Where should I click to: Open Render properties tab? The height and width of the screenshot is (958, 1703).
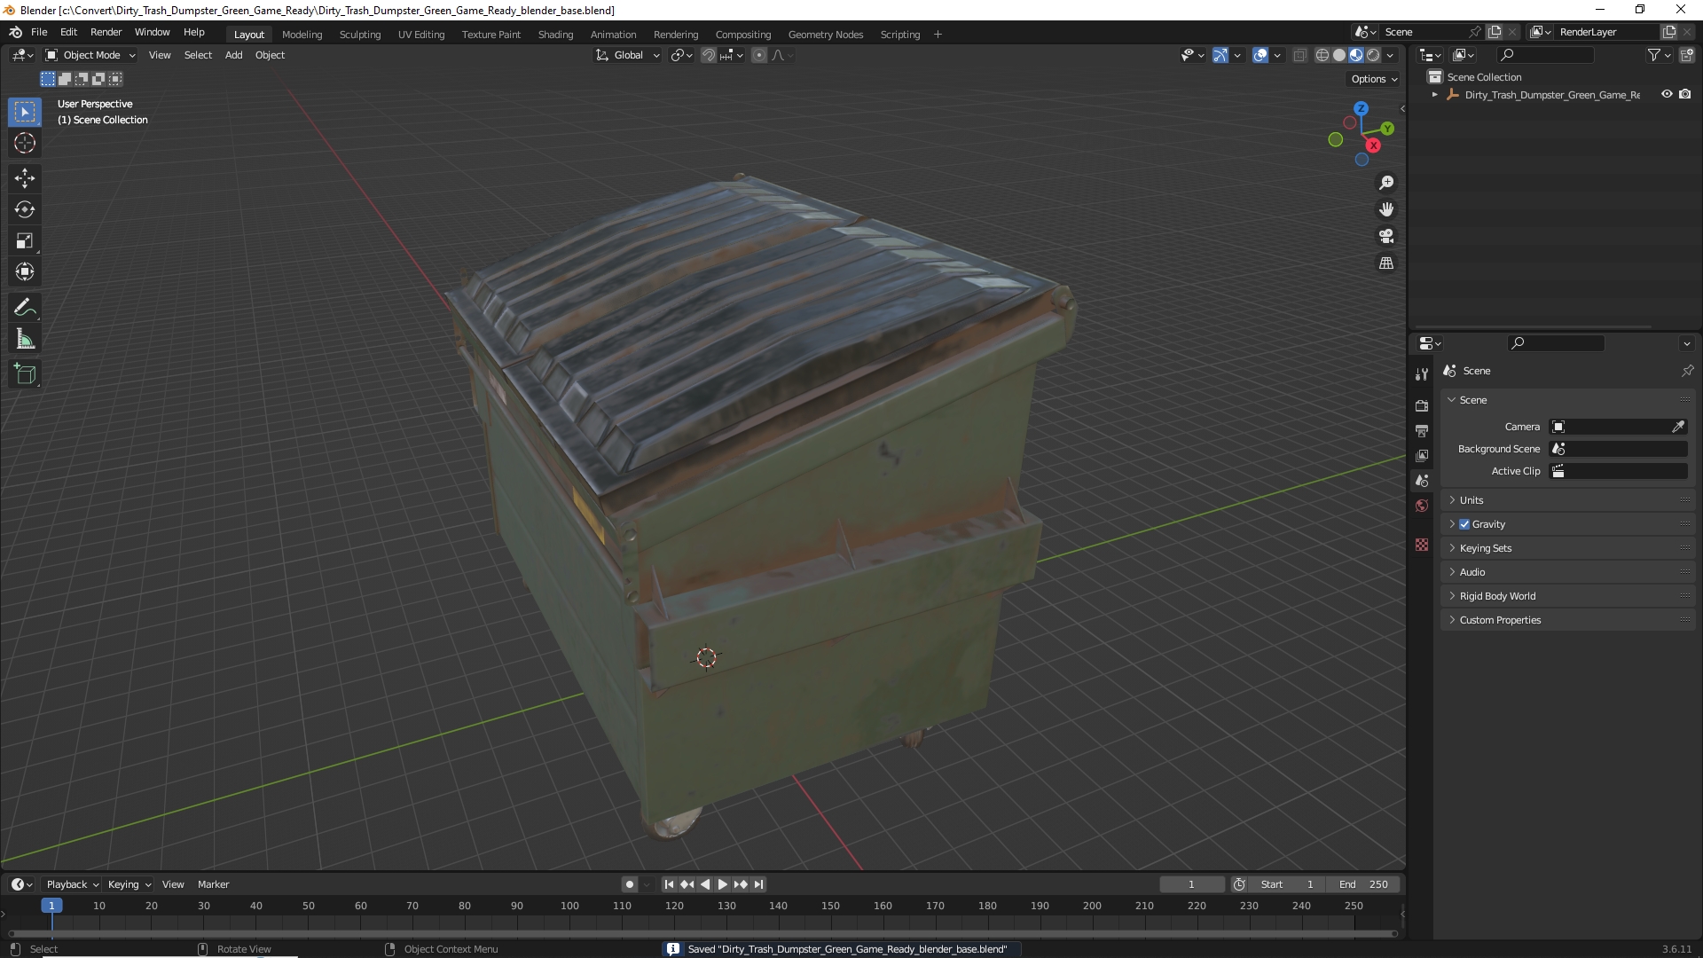[1422, 405]
